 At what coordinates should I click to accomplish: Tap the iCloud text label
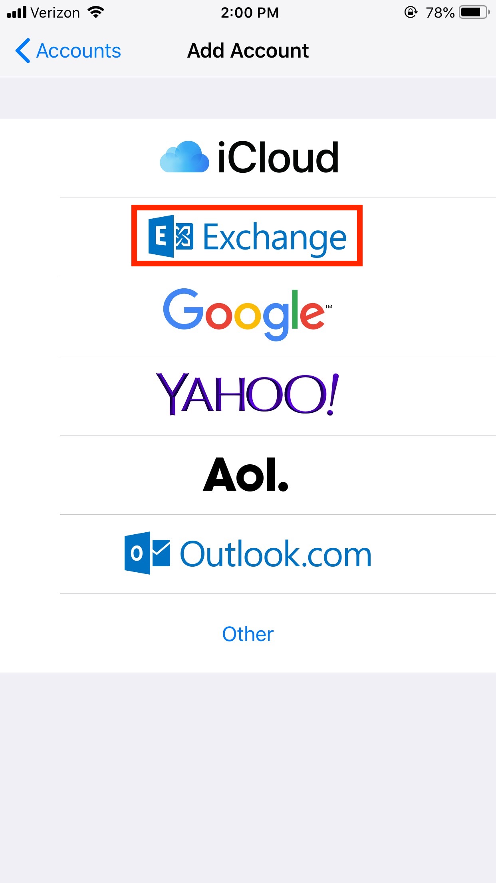click(278, 158)
